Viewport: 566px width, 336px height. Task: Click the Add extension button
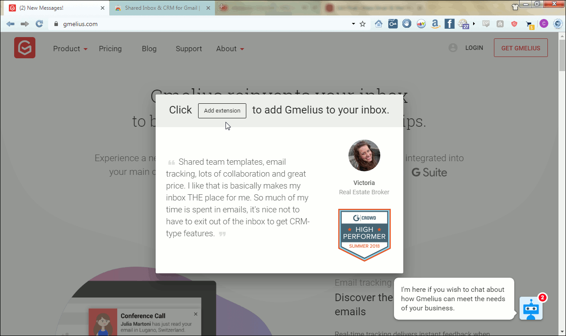[222, 110]
